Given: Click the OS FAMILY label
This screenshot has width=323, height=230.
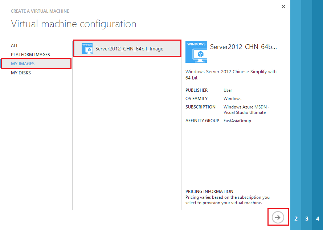Looking at the screenshot, I should (x=196, y=99).
